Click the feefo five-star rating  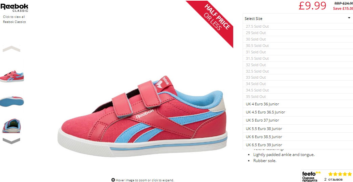click(x=340, y=174)
